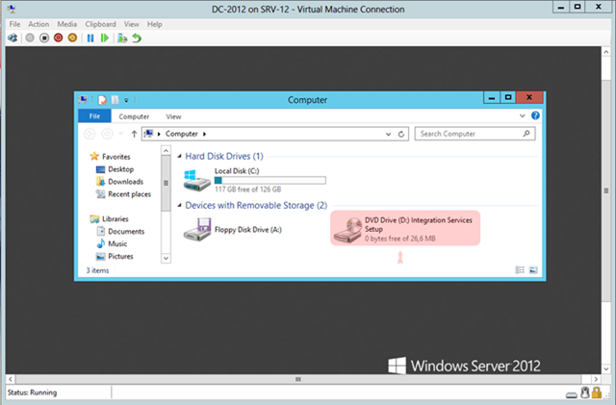The width and height of the screenshot is (616, 405).
Task: Select the Local Disk (C:) drive
Action: pyautogui.click(x=254, y=180)
